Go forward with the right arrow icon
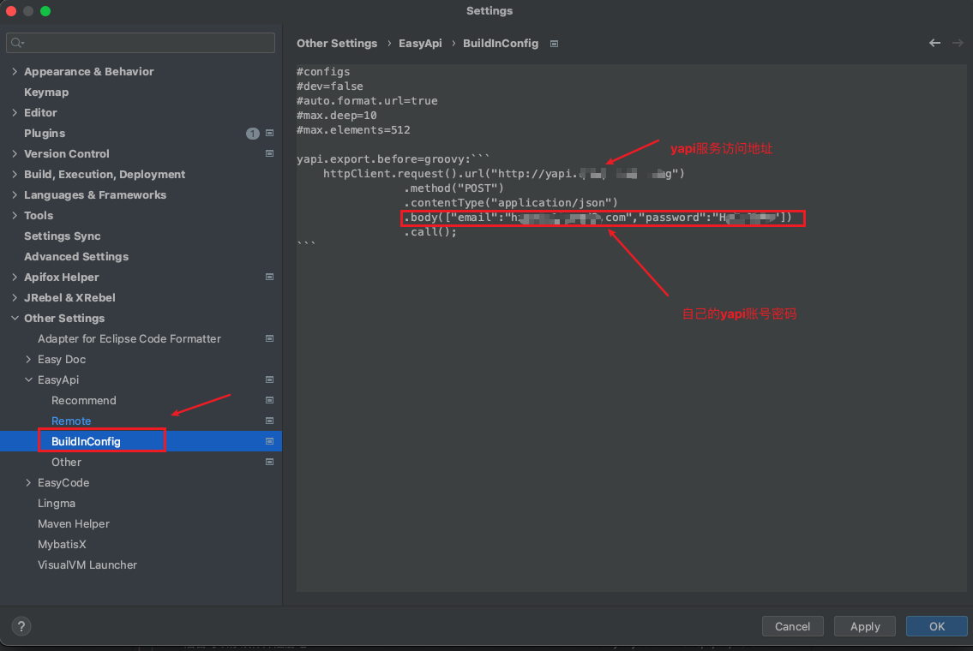 click(958, 43)
